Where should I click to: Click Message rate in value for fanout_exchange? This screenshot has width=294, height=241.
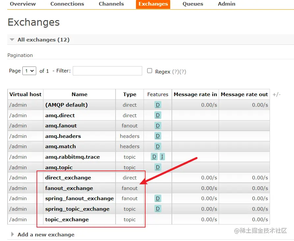point(209,188)
